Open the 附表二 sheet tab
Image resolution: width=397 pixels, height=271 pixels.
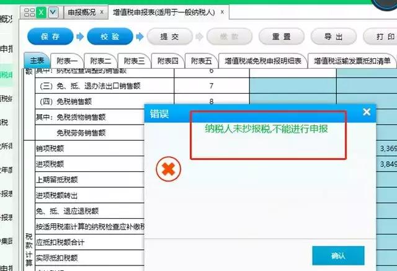[x=100, y=61]
